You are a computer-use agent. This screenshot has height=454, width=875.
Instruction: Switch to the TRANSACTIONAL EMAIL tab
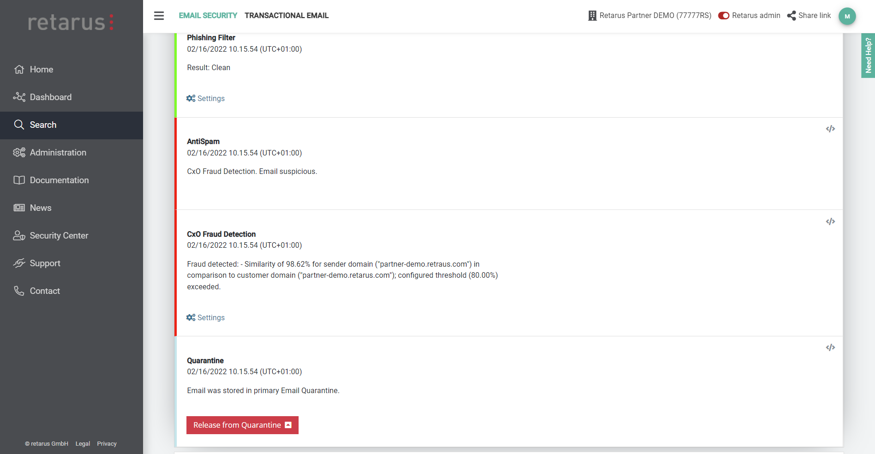(287, 16)
